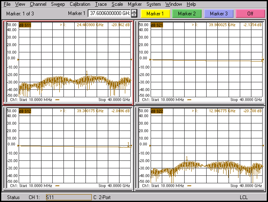Open the Marker menu in menu bar
Viewport: 268px width, 202px height.
click(x=135, y=4)
